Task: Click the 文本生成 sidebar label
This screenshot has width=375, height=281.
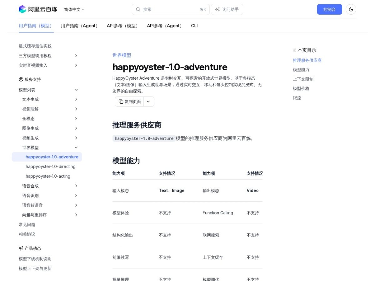Action: point(30,99)
